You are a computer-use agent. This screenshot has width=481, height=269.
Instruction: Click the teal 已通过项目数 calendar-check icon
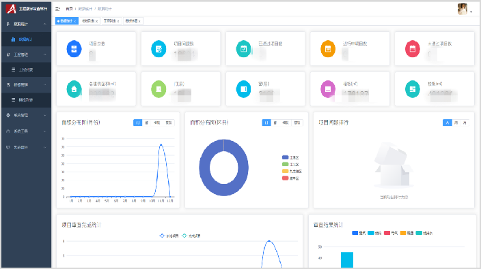(243, 48)
